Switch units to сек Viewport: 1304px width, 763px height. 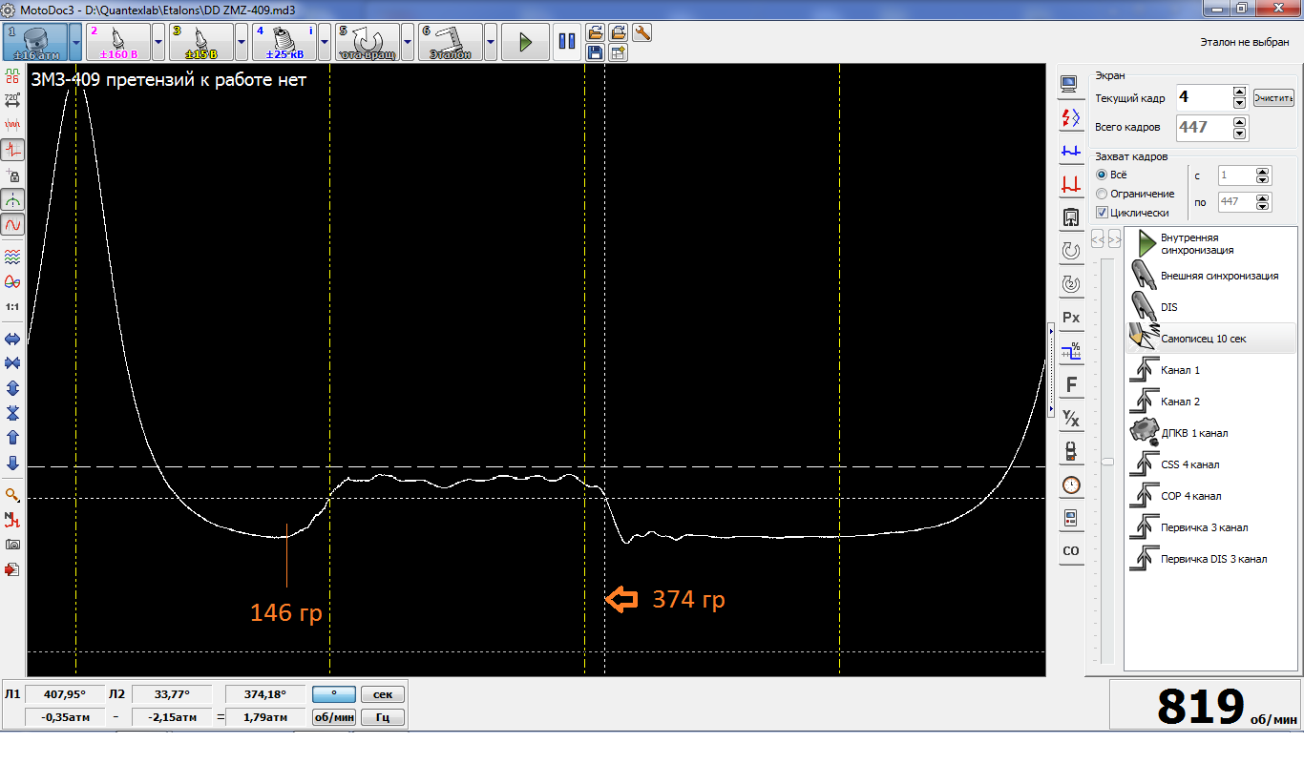point(383,694)
